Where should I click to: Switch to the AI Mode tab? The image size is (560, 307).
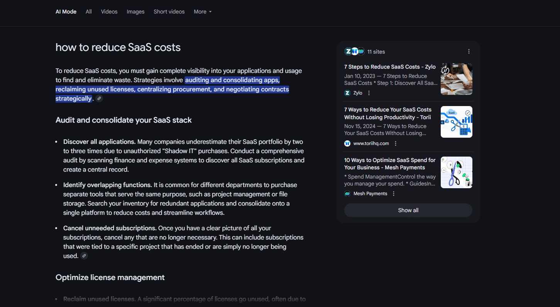tap(66, 12)
